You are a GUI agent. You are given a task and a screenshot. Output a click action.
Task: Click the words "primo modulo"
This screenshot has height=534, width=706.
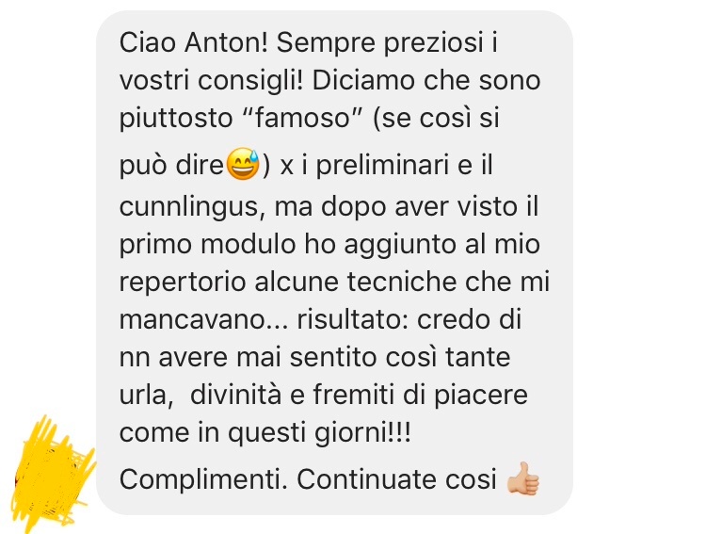coord(208,245)
